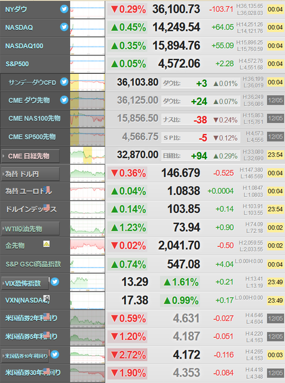Expand the WTI原油先物 button
Screen dimensions: 285x383
[30, 228]
